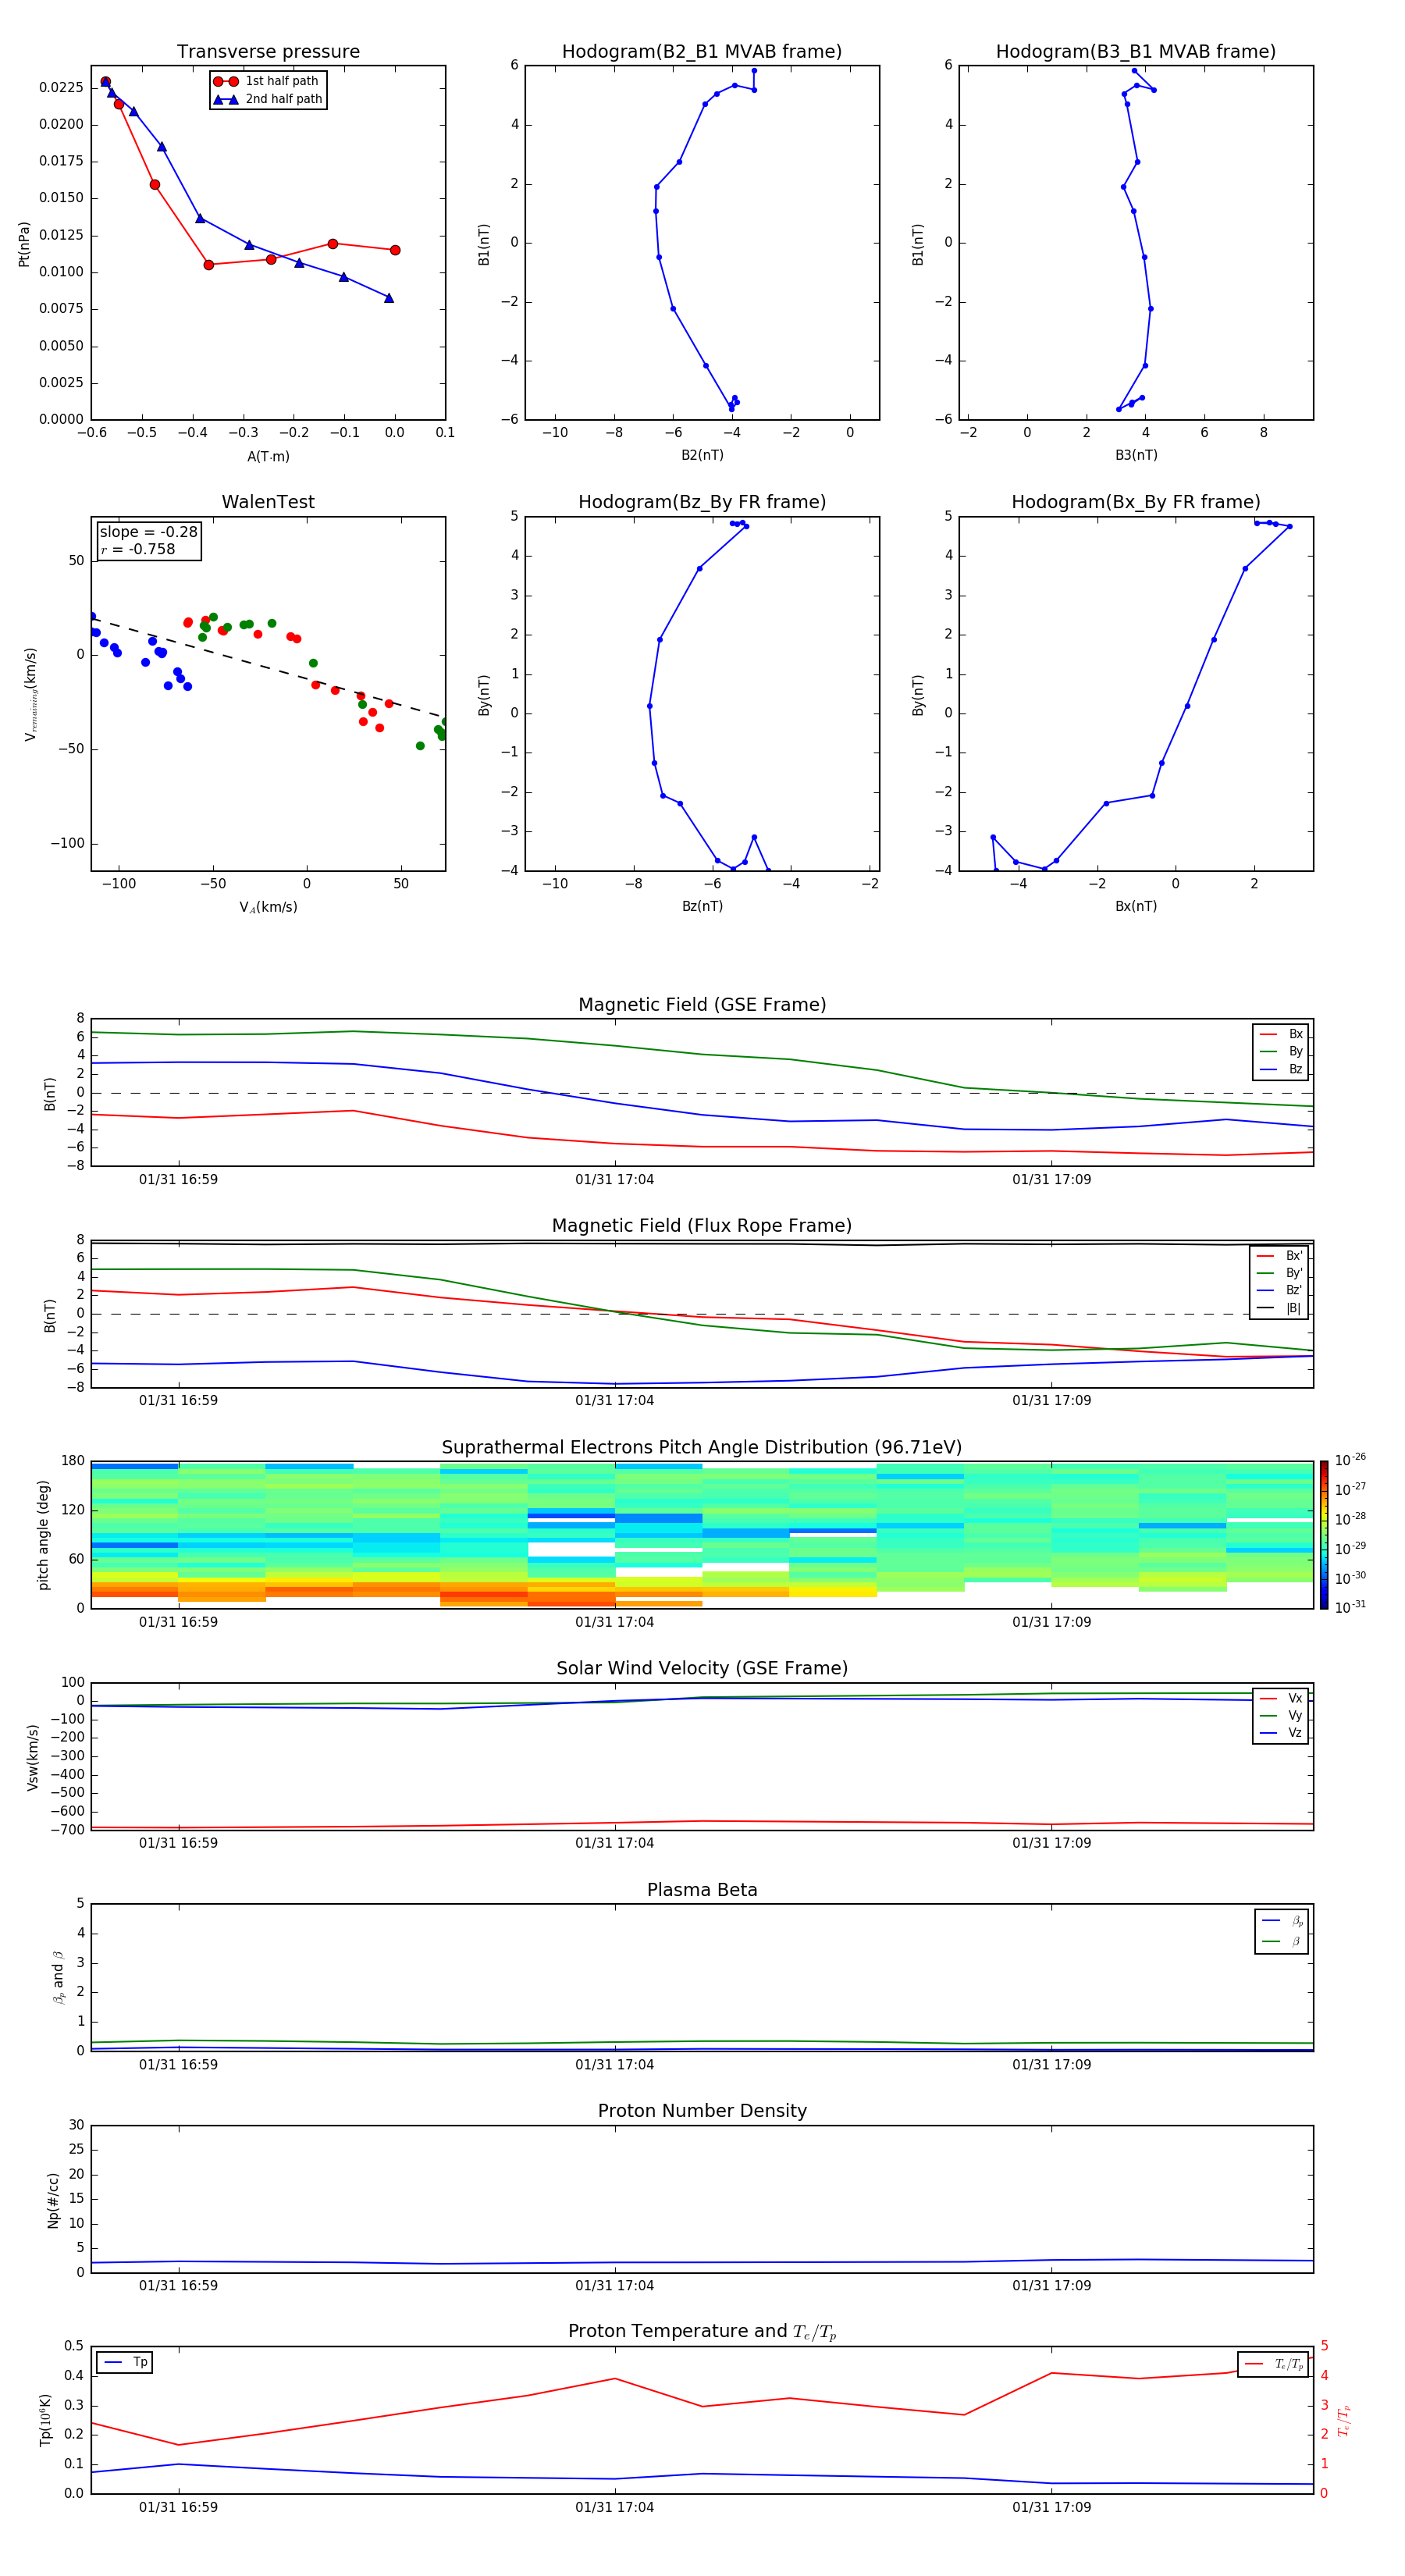This screenshot has width=1405, height=2576.
Task: Click the 'Hodogram(Bz_By FR frame)' title
Action: click(x=702, y=502)
